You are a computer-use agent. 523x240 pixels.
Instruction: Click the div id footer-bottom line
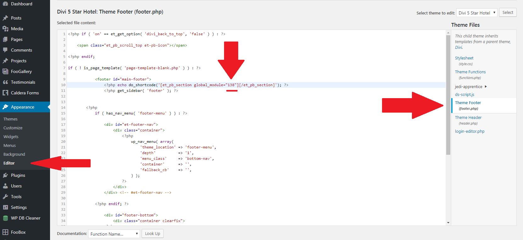(x=131, y=215)
